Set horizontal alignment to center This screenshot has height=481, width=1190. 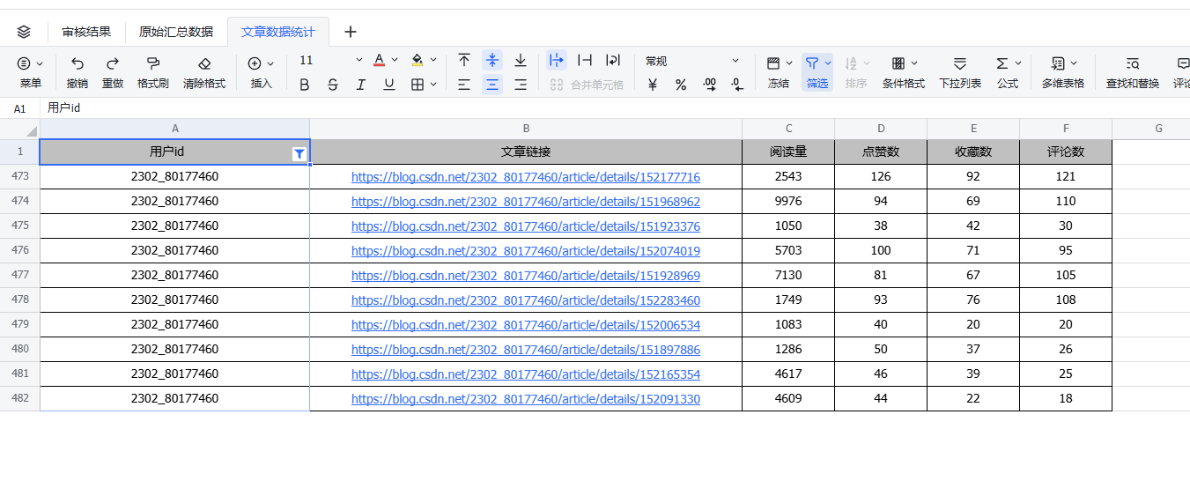[492, 85]
